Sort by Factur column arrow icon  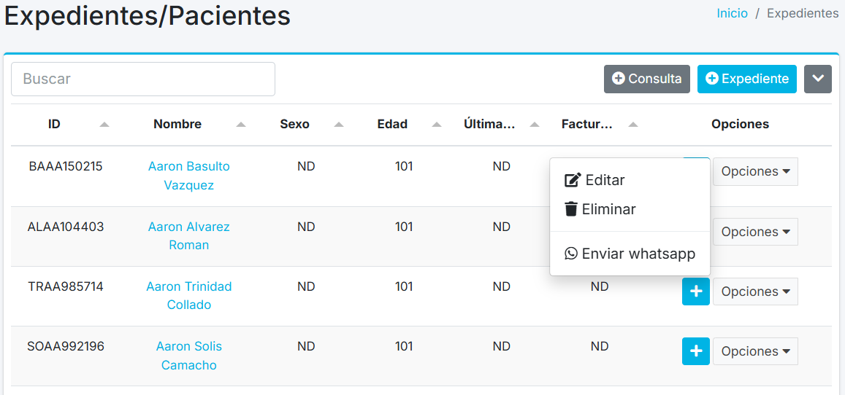tap(633, 125)
